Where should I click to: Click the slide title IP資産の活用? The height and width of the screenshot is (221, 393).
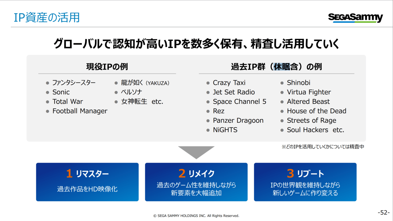tap(47, 18)
